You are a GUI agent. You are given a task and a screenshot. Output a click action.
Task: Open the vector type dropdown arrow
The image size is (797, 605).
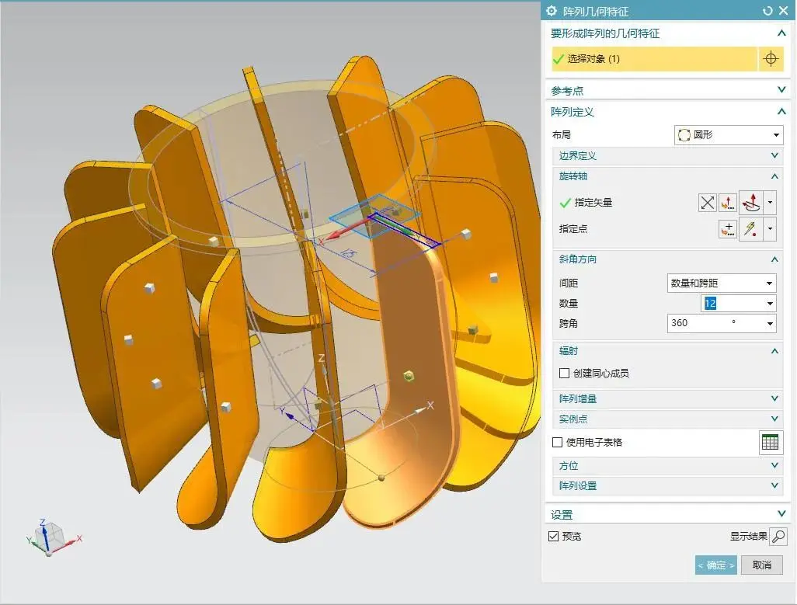[x=770, y=202]
